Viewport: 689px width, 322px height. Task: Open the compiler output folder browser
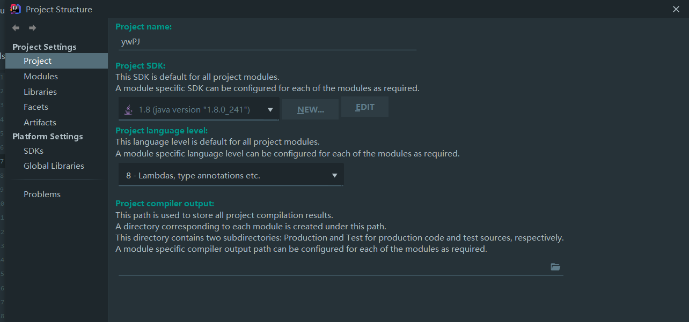[x=555, y=267]
